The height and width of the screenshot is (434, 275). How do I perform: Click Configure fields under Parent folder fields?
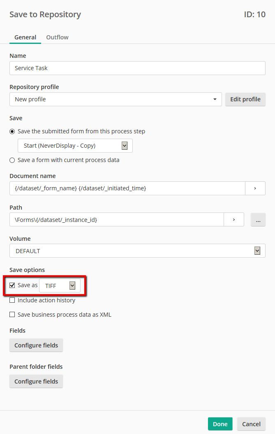pyautogui.click(x=36, y=381)
